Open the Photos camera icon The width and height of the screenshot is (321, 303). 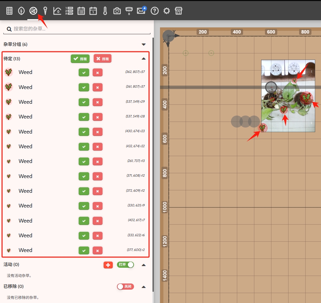[x=117, y=11]
